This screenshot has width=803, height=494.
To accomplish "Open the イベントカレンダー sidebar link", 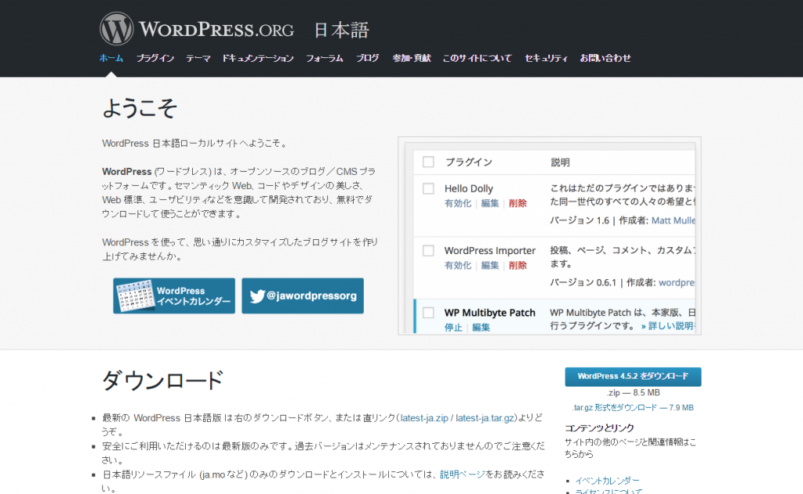I will pos(608,481).
